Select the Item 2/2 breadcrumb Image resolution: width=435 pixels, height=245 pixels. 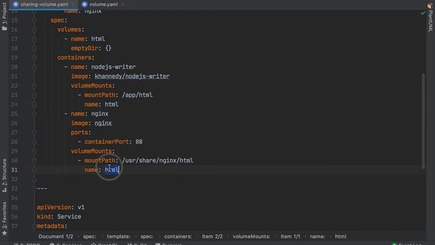pyautogui.click(x=212, y=236)
